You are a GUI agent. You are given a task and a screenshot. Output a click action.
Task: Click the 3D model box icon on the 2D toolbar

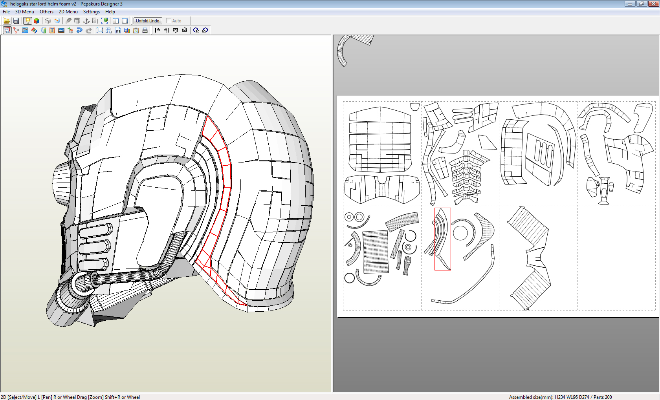70,30
